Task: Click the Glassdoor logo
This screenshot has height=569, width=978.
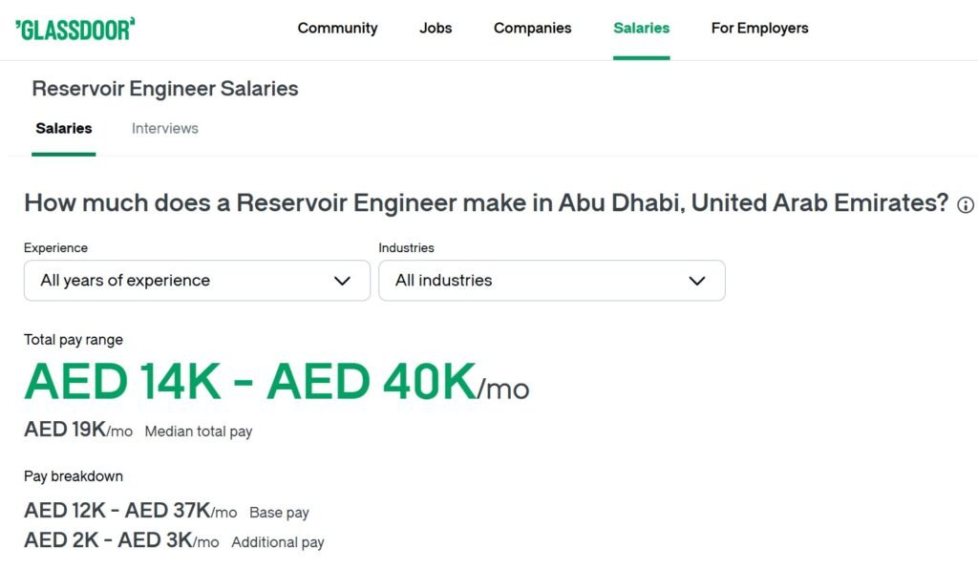Action: point(74,29)
